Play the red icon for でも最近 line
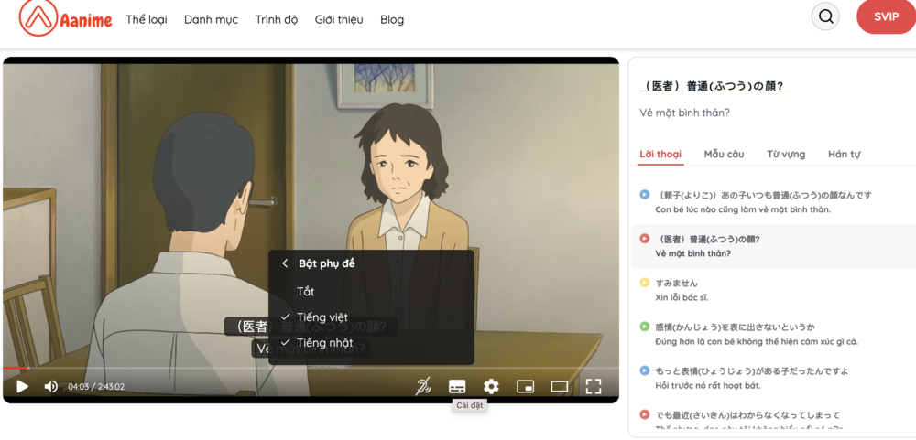This screenshot has height=440, width=916. 644,415
